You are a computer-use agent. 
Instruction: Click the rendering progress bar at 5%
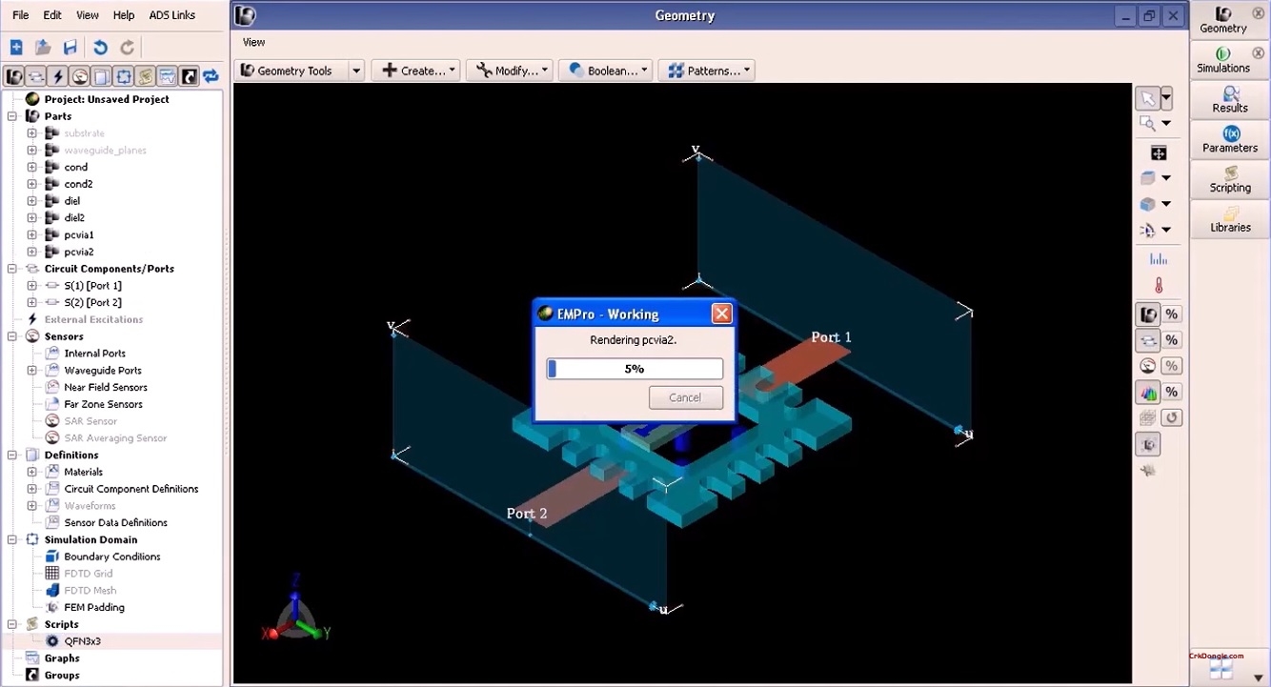pyautogui.click(x=635, y=369)
